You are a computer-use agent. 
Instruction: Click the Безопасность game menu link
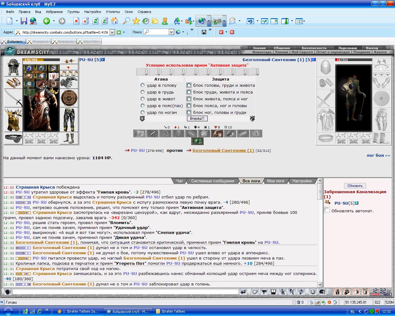(314, 48)
